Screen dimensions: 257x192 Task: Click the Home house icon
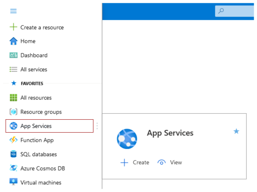point(13,41)
